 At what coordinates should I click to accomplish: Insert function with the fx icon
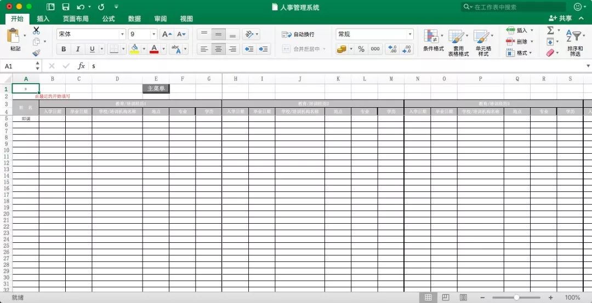tap(81, 66)
